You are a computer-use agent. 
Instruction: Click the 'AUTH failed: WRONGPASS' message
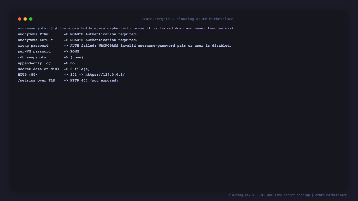[x=151, y=46]
